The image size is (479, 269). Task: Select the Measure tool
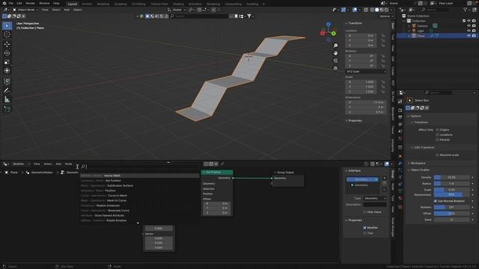point(7,99)
